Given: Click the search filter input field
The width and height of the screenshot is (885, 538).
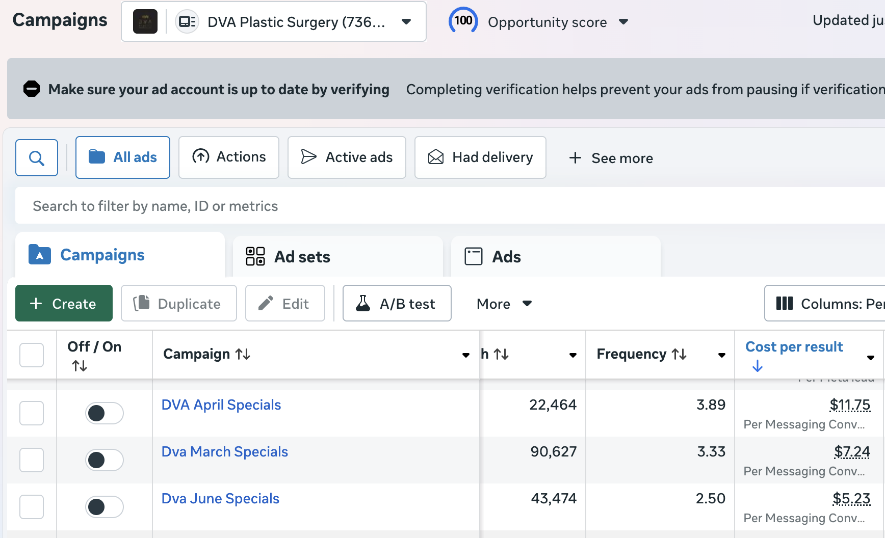Looking at the screenshot, I should 450,205.
